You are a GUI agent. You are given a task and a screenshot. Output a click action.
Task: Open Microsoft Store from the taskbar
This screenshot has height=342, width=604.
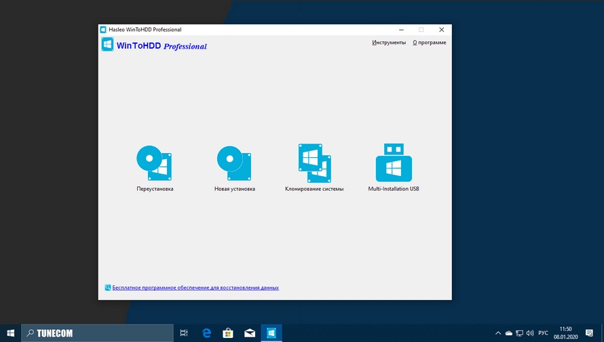[228, 333]
